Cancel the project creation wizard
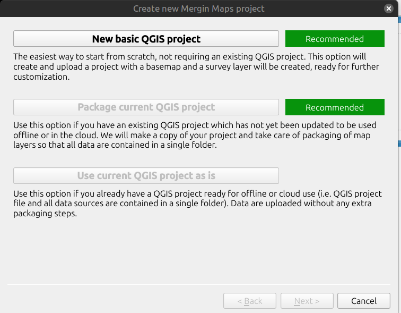The height and width of the screenshot is (313, 401). [x=364, y=301]
